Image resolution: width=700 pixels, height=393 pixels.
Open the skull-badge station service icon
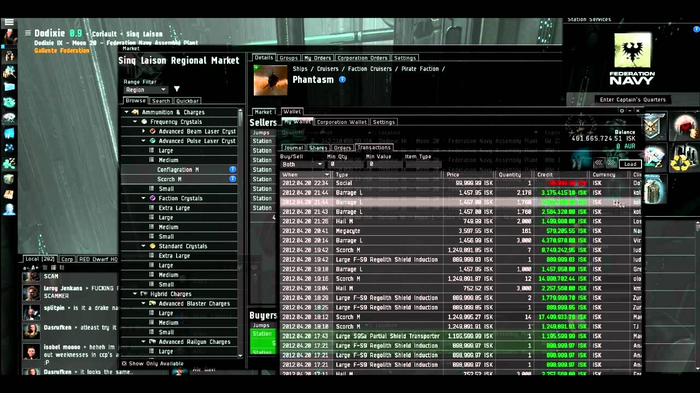[654, 125]
